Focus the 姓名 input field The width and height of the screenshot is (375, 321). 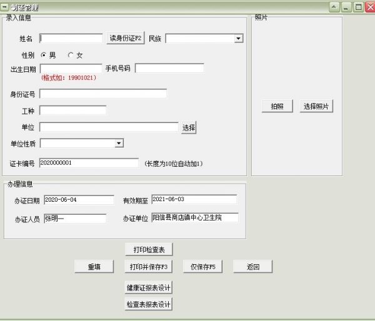[x=71, y=38]
